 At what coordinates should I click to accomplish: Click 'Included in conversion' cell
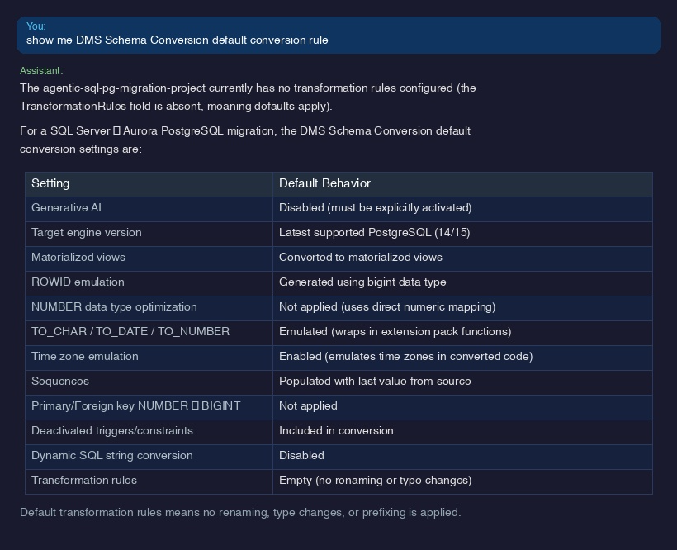coord(462,432)
